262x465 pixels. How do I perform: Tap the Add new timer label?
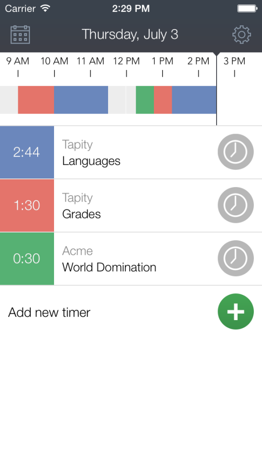coord(49,312)
